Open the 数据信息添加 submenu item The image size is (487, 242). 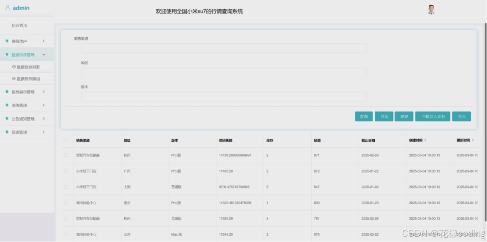(x=28, y=79)
